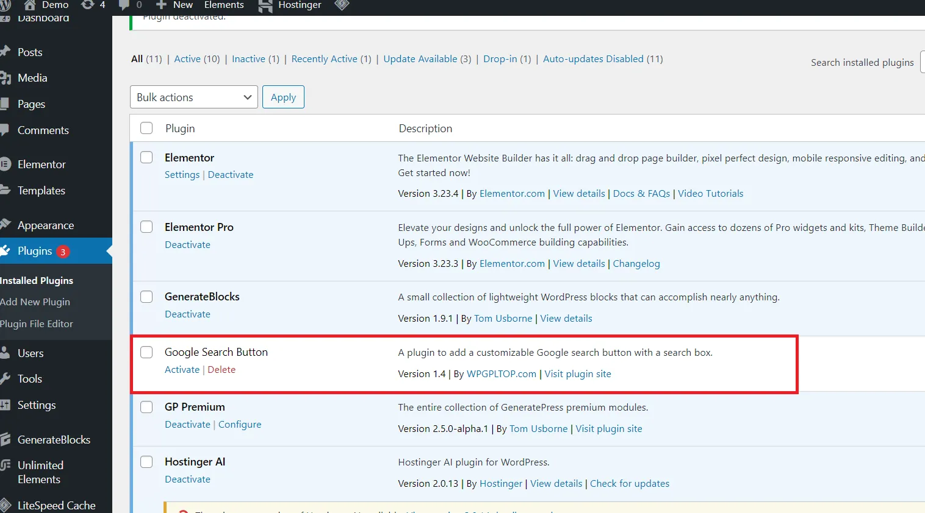Click the plus icon next to New
This screenshot has width=925, height=513.
coord(161,5)
